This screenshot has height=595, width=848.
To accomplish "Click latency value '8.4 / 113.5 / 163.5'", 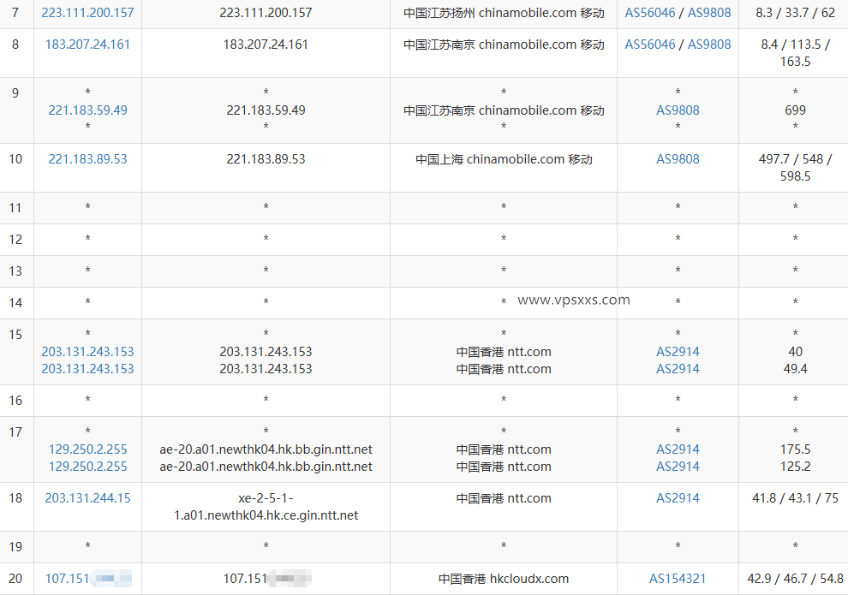I will coord(795,53).
